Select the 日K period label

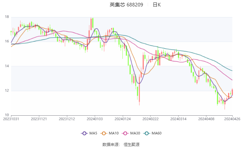coord(157,5)
